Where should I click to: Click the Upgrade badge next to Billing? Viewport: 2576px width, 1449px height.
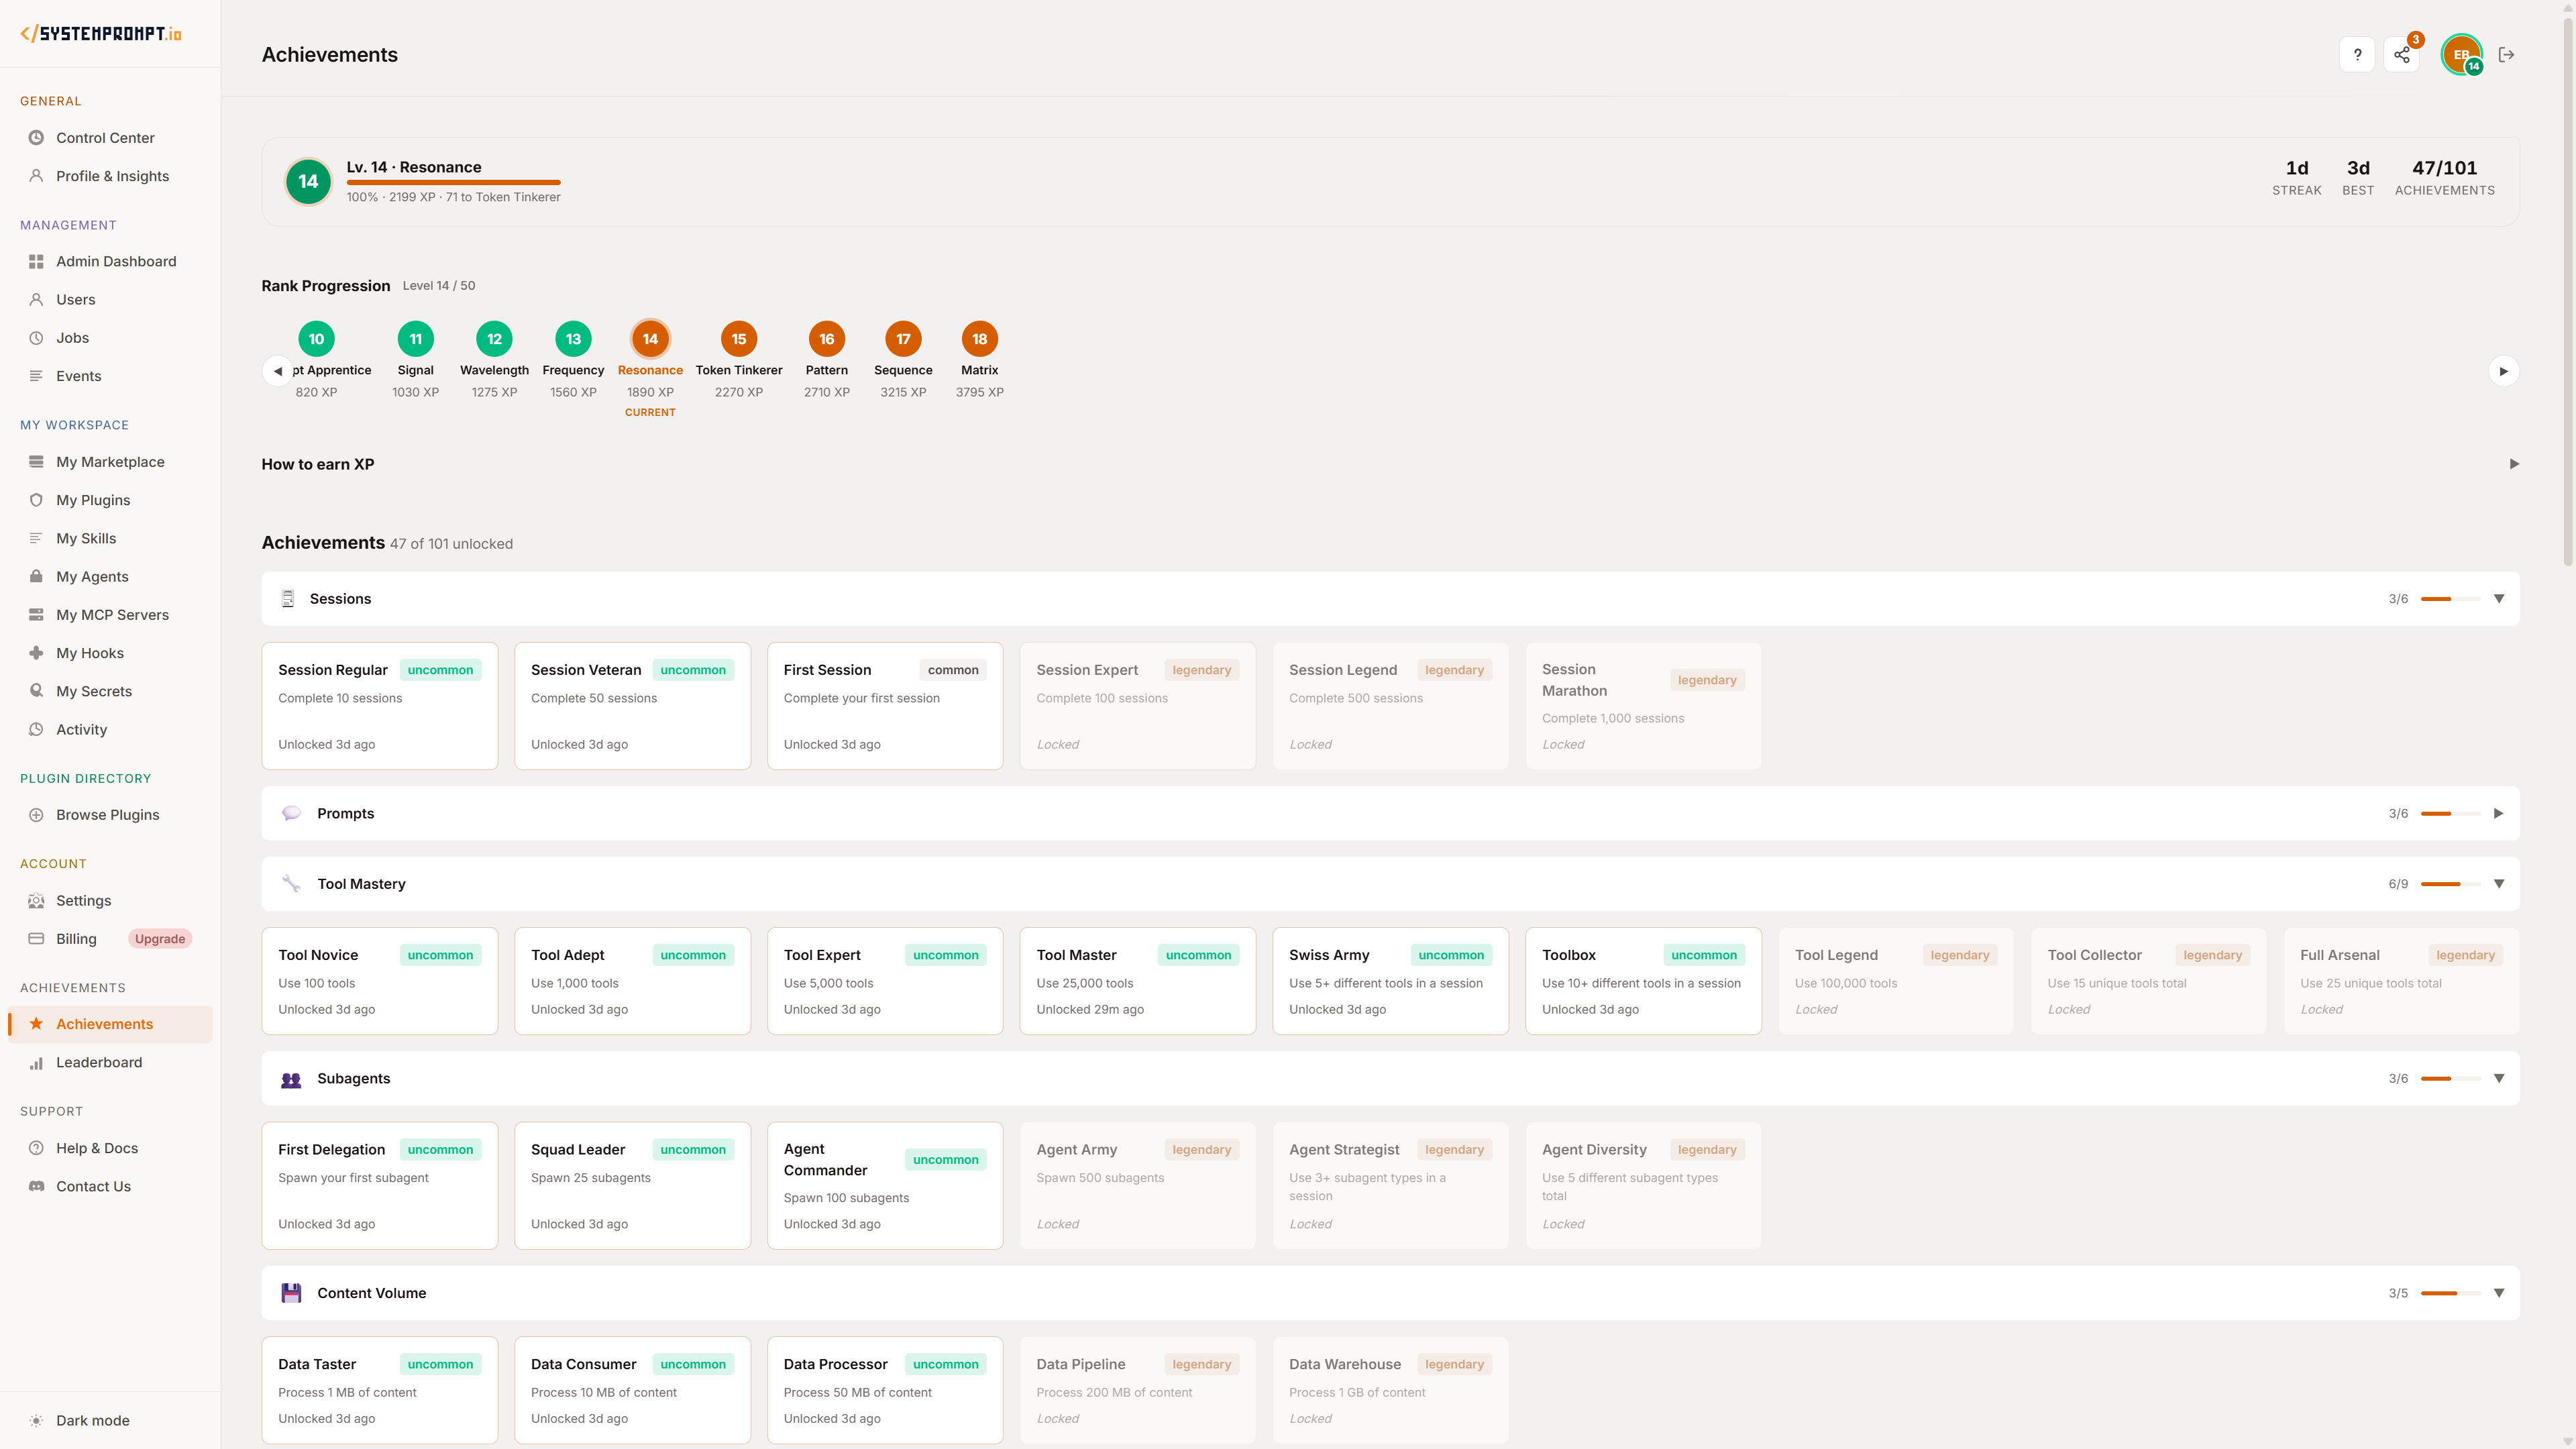coord(160,938)
